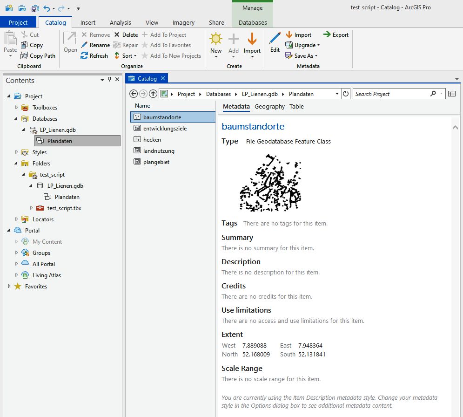This screenshot has width=463, height=417.
Task: Switch to the Geography tab
Action: pos(269,107)
